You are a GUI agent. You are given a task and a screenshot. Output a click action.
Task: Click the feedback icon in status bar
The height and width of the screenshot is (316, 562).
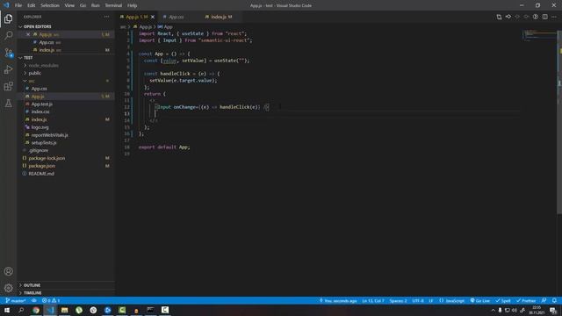pyautogui.click(x=544, y=300)
